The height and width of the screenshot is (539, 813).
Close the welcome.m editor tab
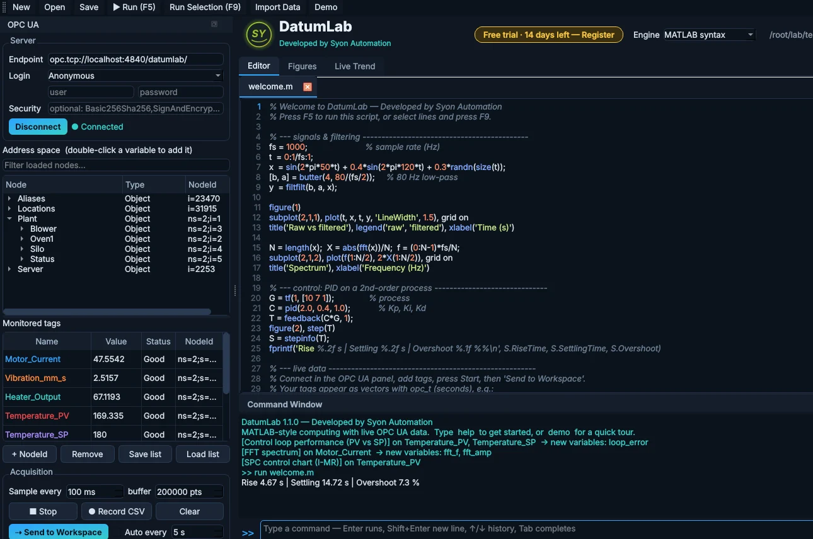coord(308,87)
